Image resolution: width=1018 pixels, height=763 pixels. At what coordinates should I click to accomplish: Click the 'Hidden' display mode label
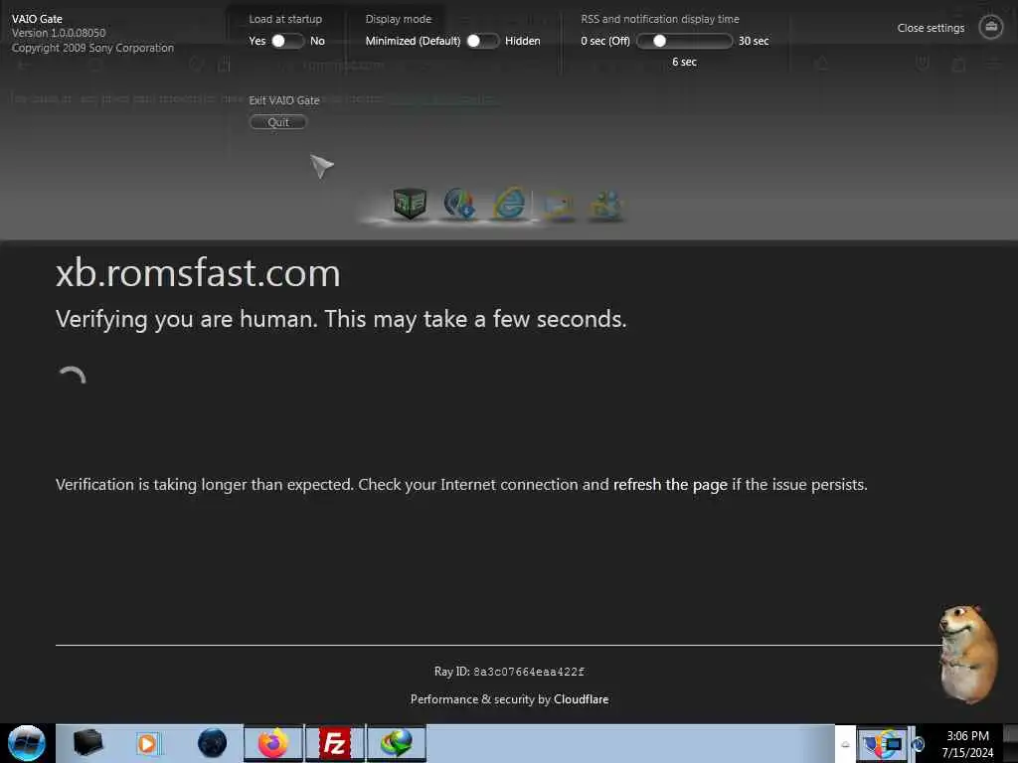(523, 41)
